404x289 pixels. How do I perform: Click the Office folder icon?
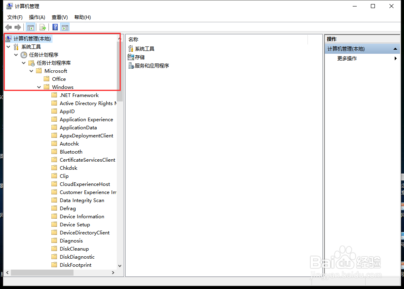(x=46, y=79)
